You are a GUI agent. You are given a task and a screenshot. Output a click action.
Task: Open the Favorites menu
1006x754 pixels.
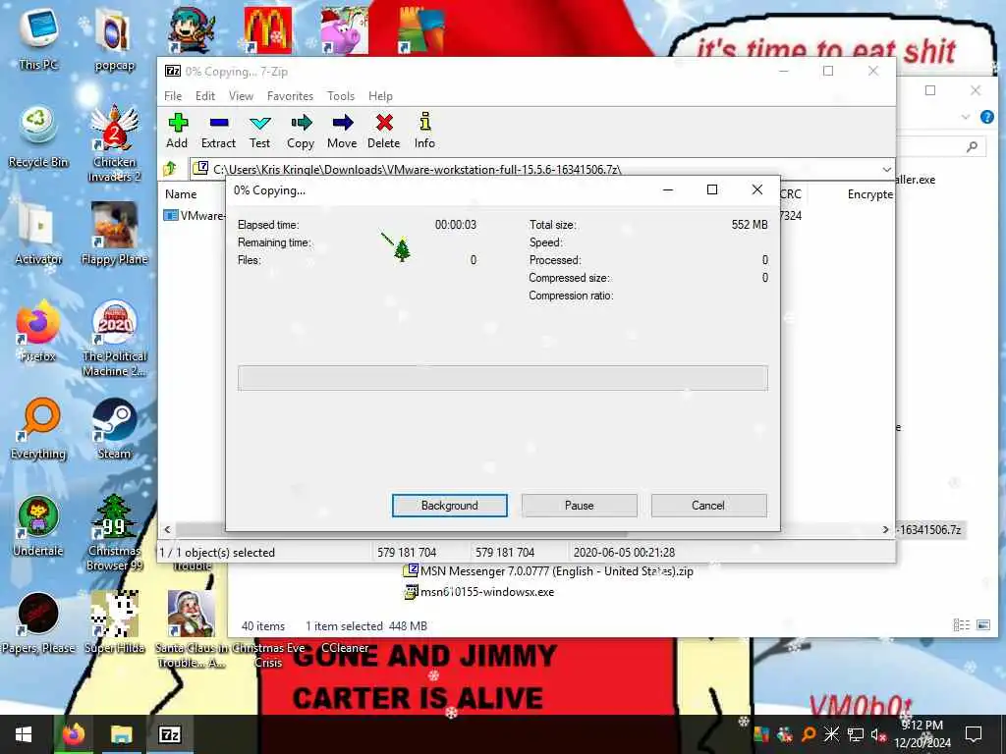click(x=290, y=96)
